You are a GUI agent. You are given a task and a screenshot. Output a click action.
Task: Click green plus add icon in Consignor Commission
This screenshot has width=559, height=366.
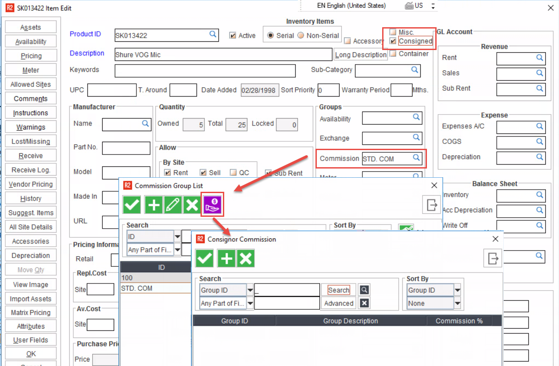[226, 258]
